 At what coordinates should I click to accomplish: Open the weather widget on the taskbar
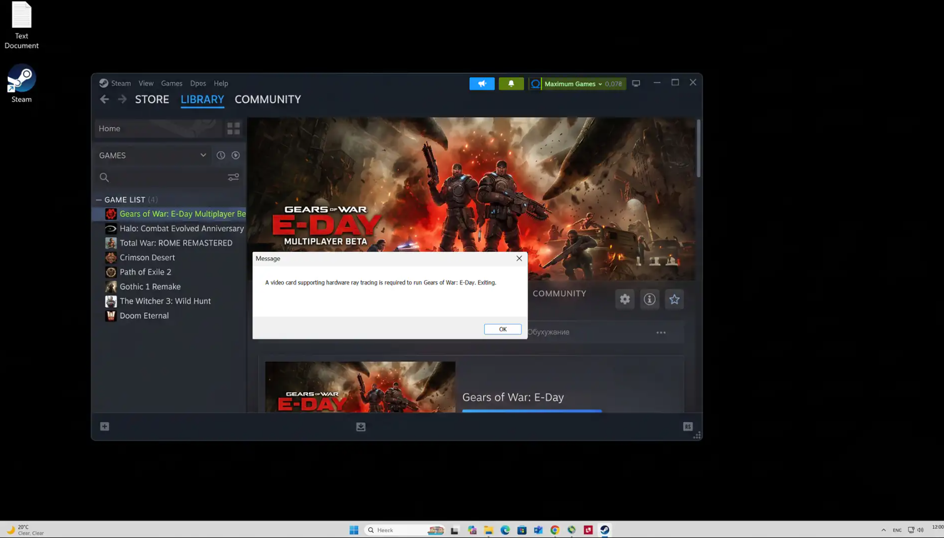[26, 530]
